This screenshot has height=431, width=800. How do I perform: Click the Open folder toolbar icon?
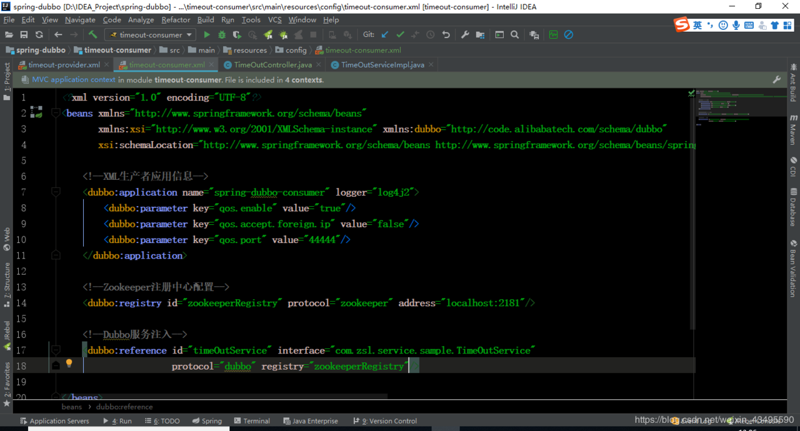click(x=9, y=35)
